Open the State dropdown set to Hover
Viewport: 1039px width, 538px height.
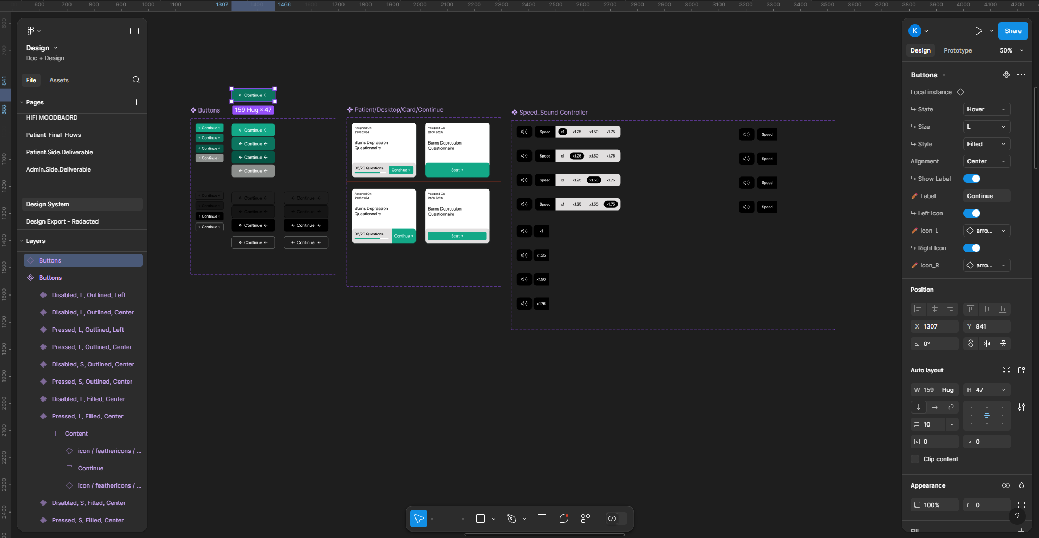click(x=986, y=109)
